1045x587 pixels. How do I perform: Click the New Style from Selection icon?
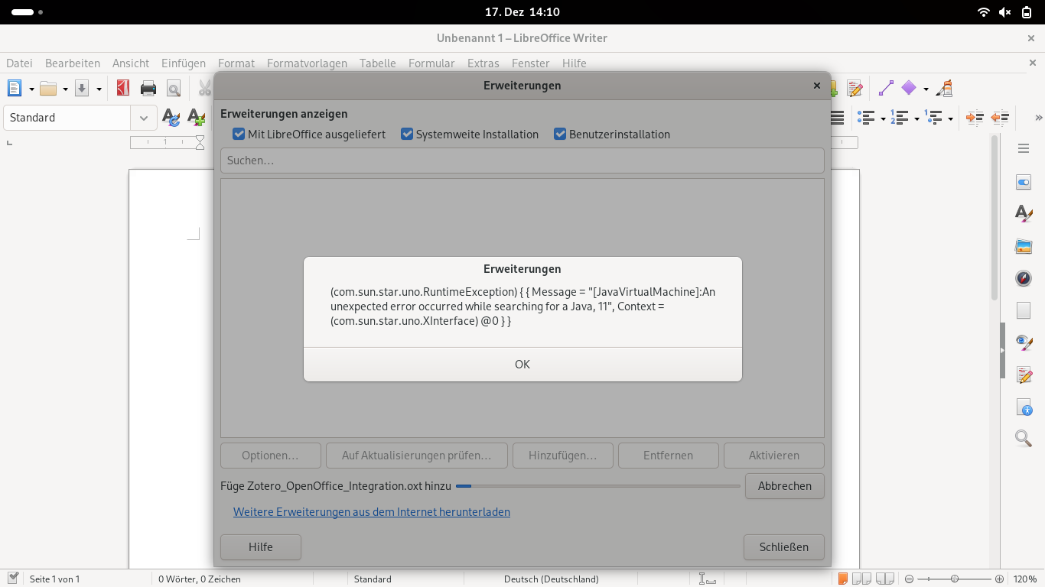(x=196, y=118)
